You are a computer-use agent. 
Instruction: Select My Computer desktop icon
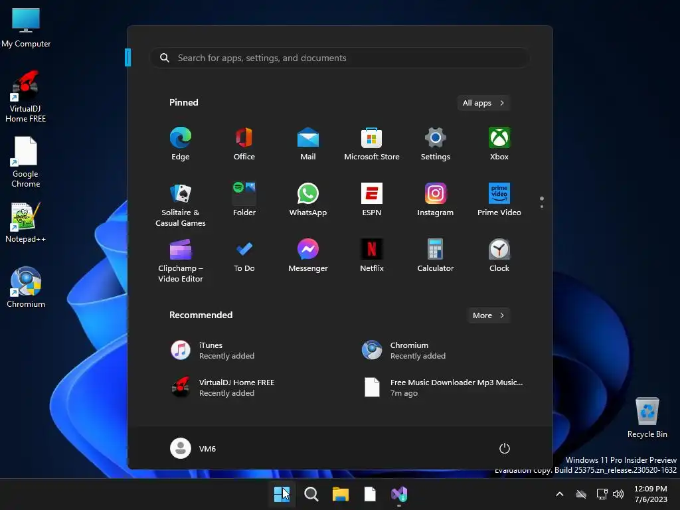(26, 28)
